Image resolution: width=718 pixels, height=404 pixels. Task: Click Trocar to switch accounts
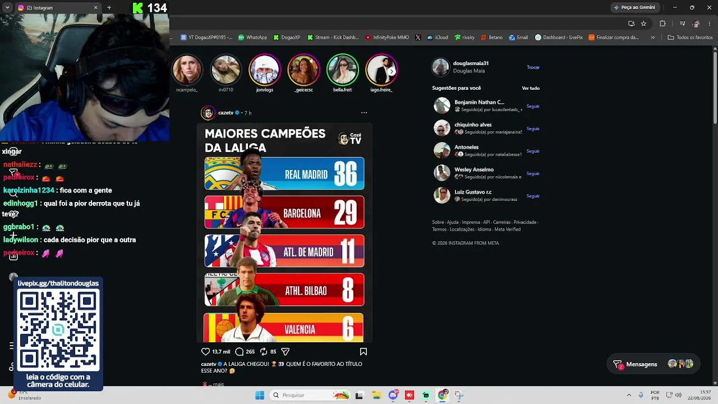[533, 67]
